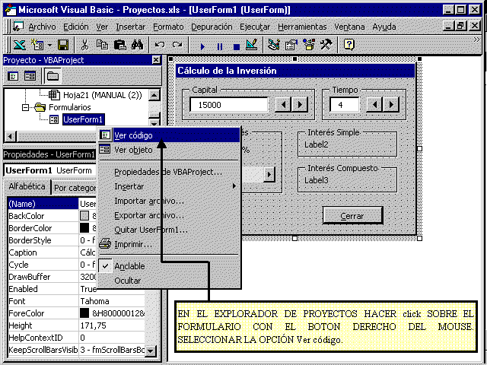Screen dimensions: 487x365
Task: Select the Font property value Tahoma
Action: (112, 301)
